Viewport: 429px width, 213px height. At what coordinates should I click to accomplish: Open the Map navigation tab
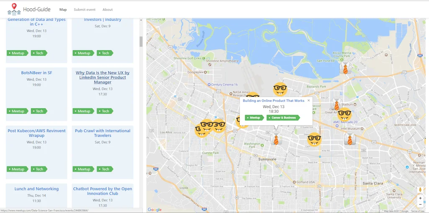[x=63, y=10]
